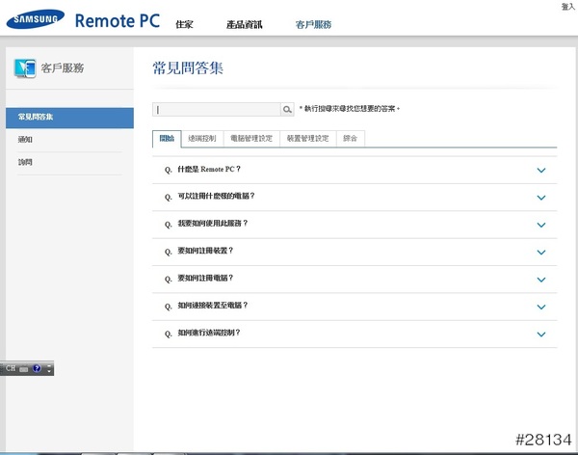Switch to the 遠端控制 tab
Viewport: 578px width, 455px height.
(x=201, y=139)
